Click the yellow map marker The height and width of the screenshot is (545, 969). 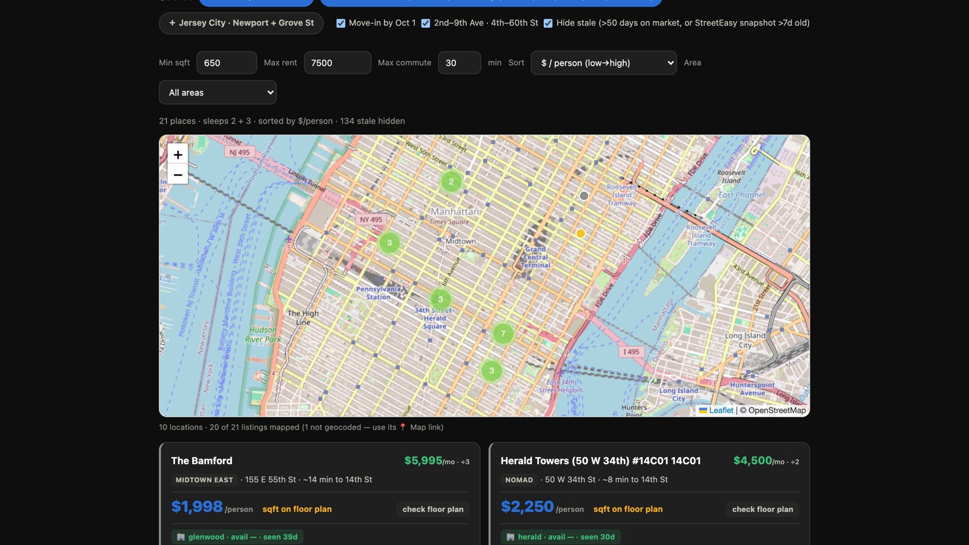coord(580,233)
